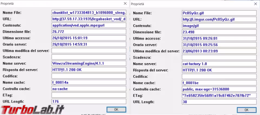Click empty Codifica field in right dialog

[x=219, y=76]
